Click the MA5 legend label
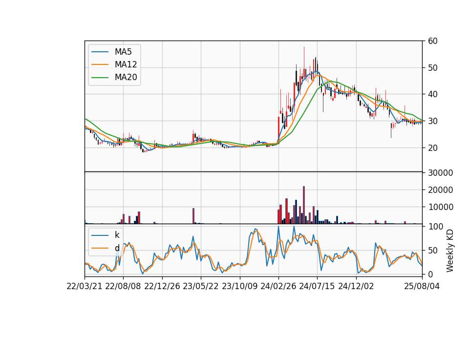Screen dimensions: 469x337 pyautogui.click(x=123, y=52)
